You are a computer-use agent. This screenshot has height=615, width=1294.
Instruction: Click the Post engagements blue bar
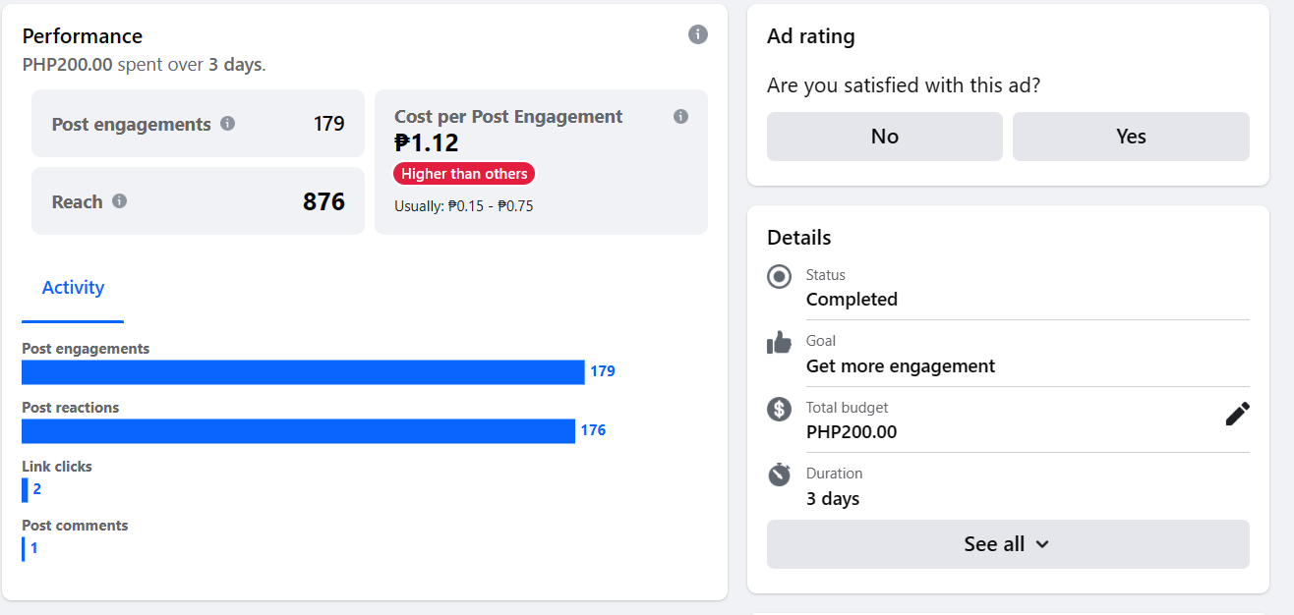pyautogui.click(x=303, y=372)
